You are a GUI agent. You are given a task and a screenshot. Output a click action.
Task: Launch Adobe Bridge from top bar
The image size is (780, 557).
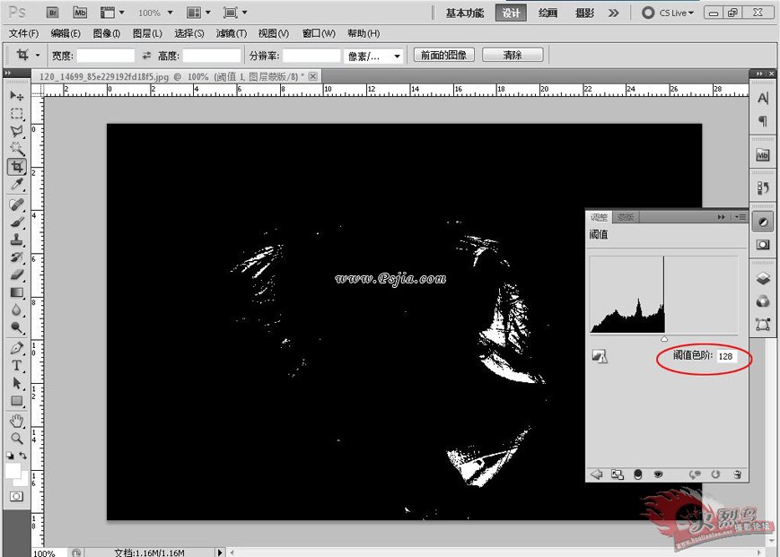point(53,13)
